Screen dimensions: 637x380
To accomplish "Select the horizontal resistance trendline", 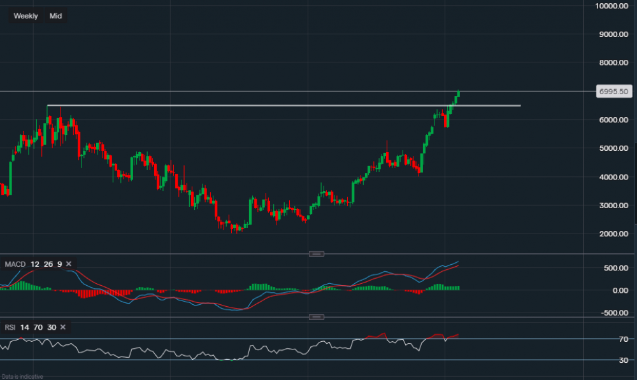I will coord(255,105).
